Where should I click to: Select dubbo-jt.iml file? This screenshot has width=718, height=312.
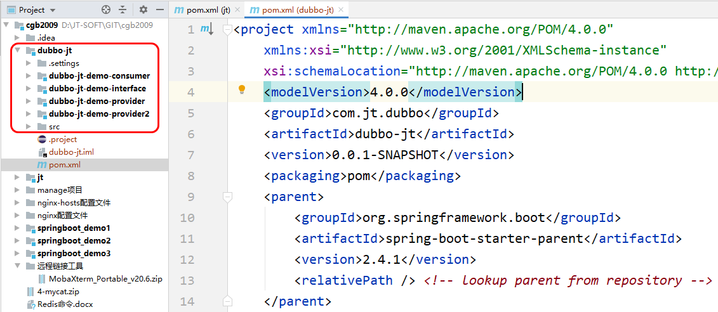point(71,152)
